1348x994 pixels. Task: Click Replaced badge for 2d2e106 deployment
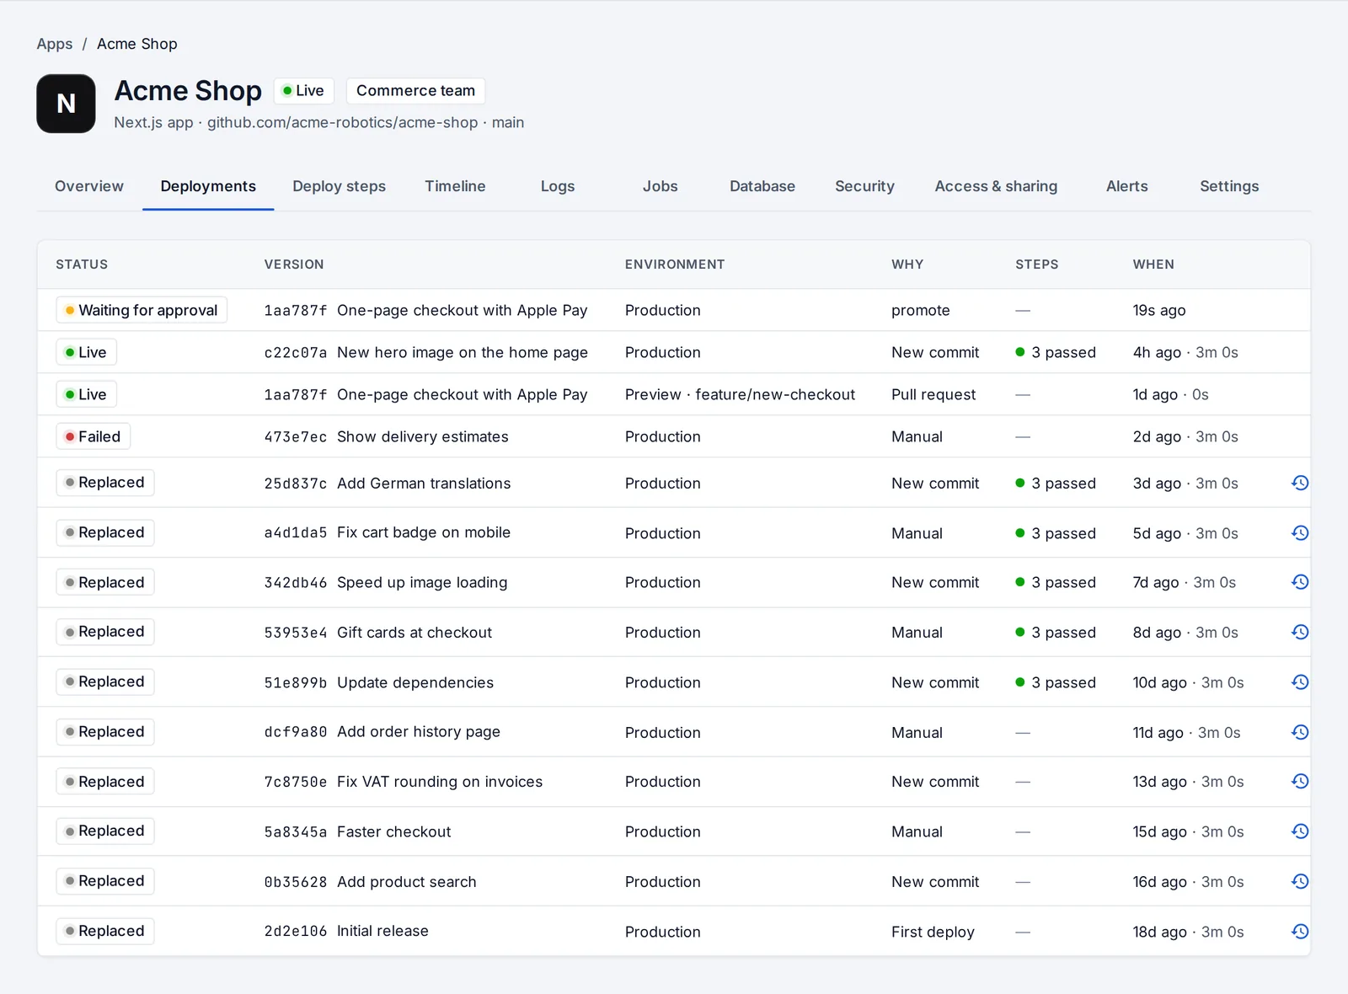(x=105, y=931)
